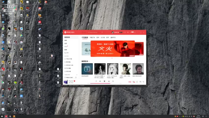This screenshot has height=118, width=209.
Task: Select the 个性推荐 tab
Action: 85,37
